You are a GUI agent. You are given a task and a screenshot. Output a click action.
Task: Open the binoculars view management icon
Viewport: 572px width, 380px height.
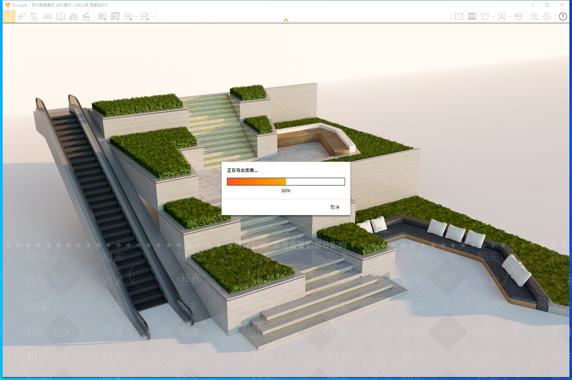(48, 16)
